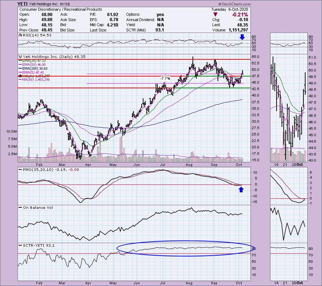The width and height of the screenshot is (322, 286).
Task: Click the Prev Close value 48.45
Action: coord(47,30)
